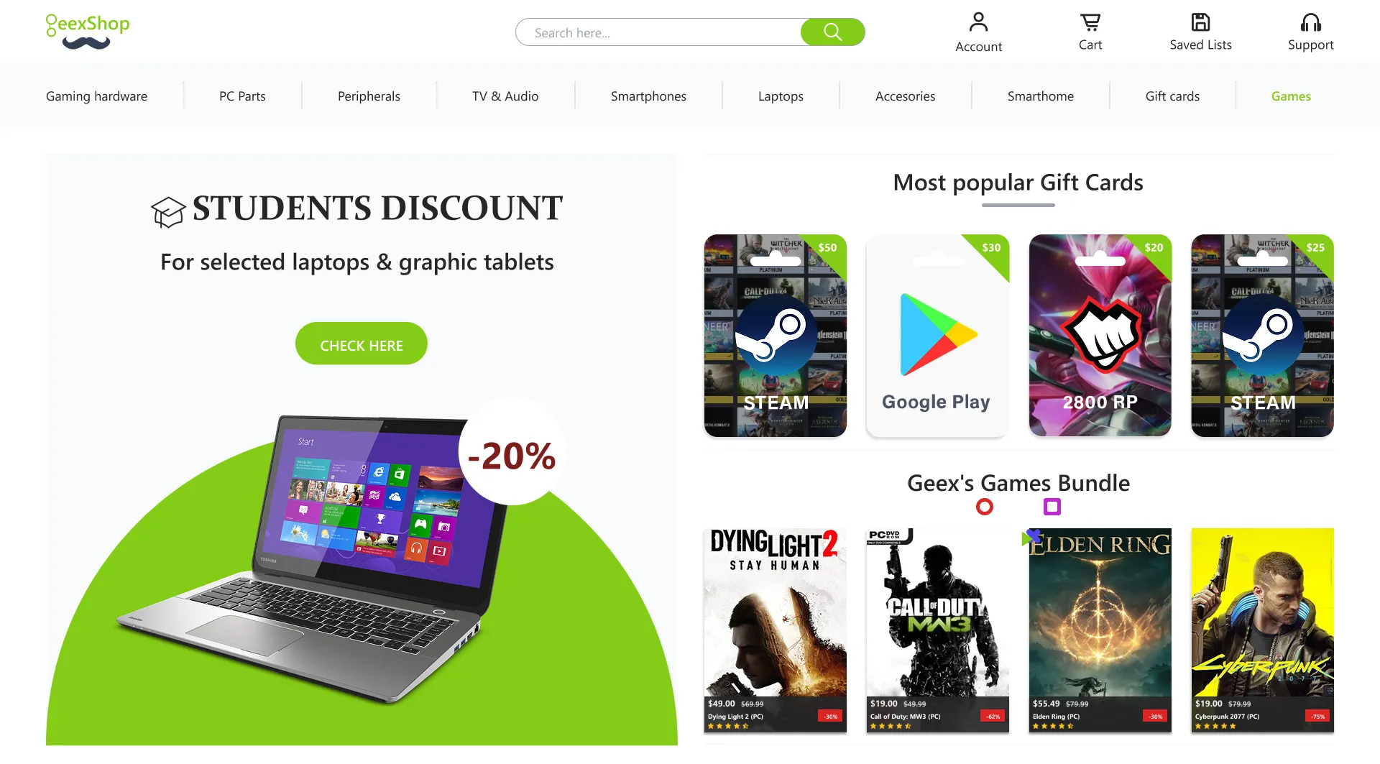Open the 2800 RP $20 gift card
1380x764 pixels.
[1100, 336]
